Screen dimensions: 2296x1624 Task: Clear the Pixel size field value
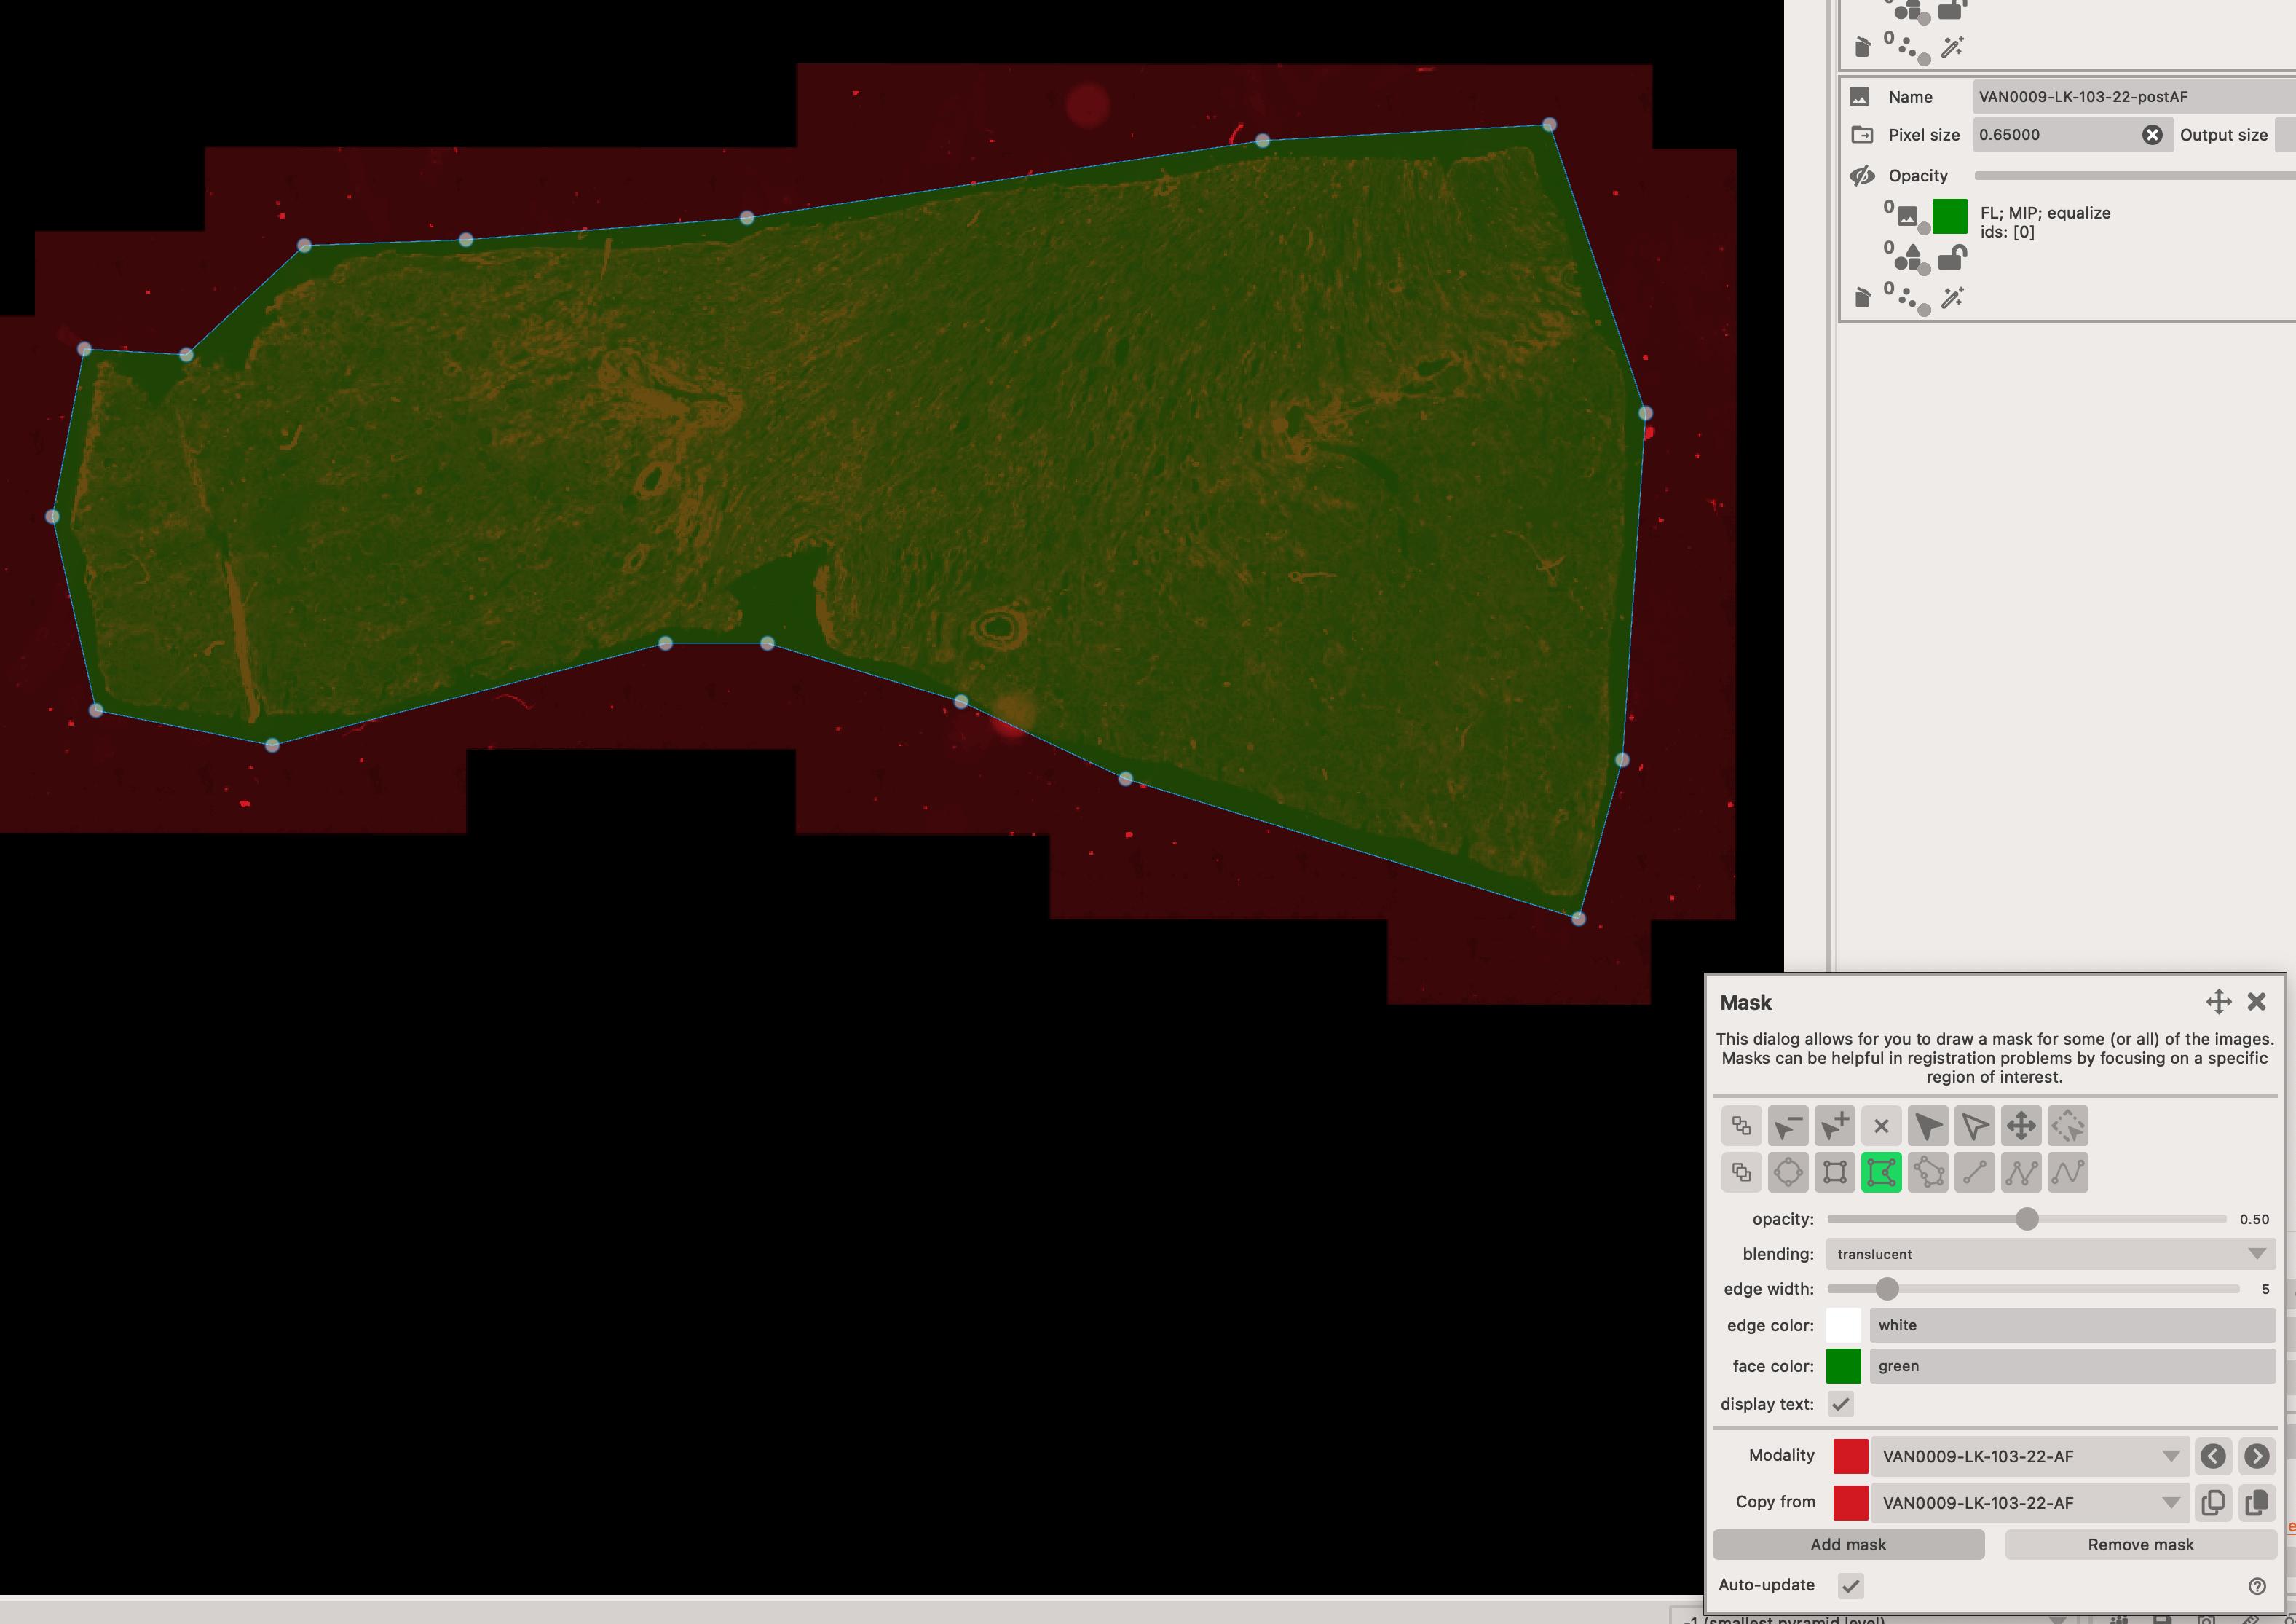[x=2152, y=135]
